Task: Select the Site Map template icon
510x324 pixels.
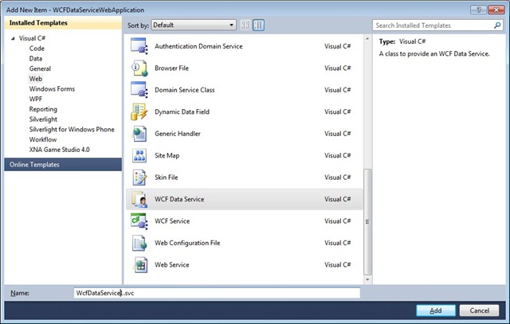Action: click(x=139, y=155)
